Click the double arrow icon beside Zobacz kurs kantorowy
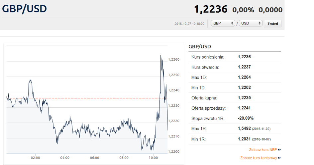Screen dimensions: 314x165 [x=279, y=158]
